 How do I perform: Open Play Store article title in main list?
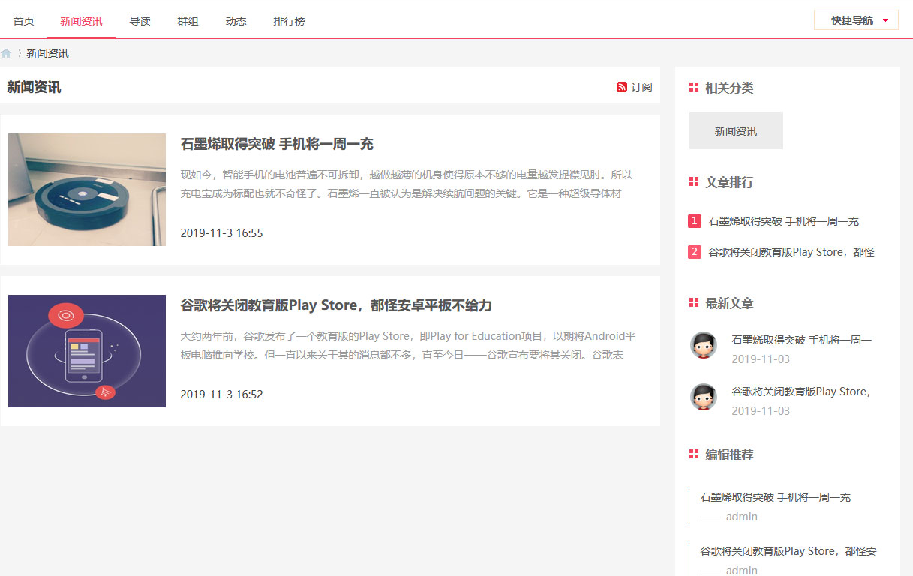tap(336, 305)
